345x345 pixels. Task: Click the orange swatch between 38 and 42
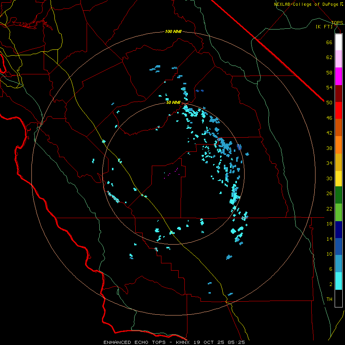click(338, 145)
